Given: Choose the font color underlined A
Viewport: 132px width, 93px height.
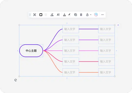Looking at the screenshot, I should [x=64, y=15].
